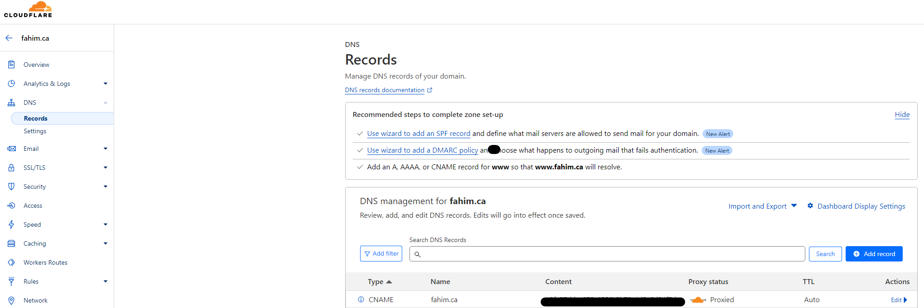Click the fahim.ca name cell
The image size is (924, 308).
[444, 299]
